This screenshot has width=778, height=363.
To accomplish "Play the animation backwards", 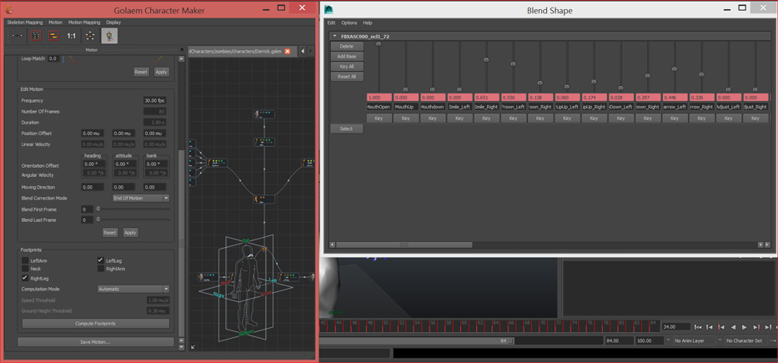I will click(733, 327).
